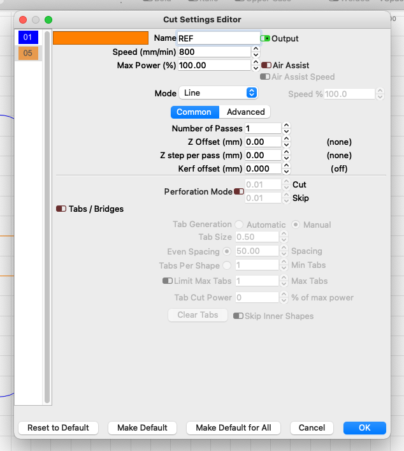Decrease Kerf offset with its down arrow

pos(286,172)
